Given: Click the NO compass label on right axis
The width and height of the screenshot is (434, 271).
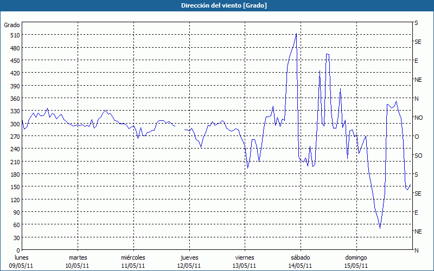Looking at the screenshot, I should point(418,118).
